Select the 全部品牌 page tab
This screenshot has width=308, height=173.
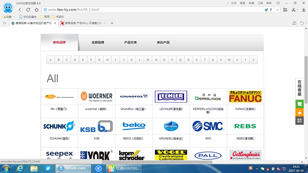click(x=98, y=43)
